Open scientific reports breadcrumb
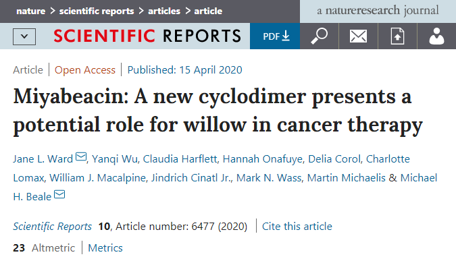456x263 pixels. click(x=97, y=11)
